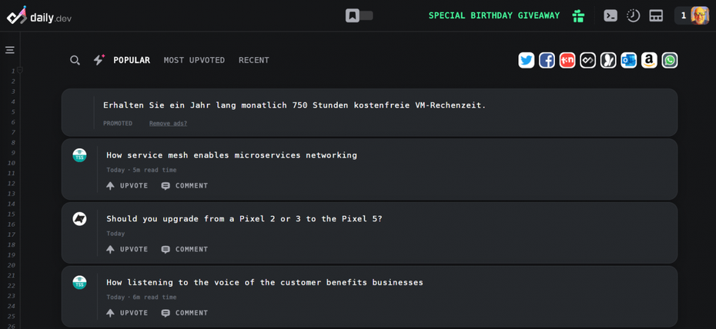This screenshot has width=716, height=329.
Task: Switch to the Recent tab
Action: tap(254, 60)
